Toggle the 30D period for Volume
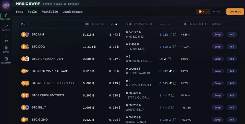This screenshot has height=124, width=245. click(87, 24)
